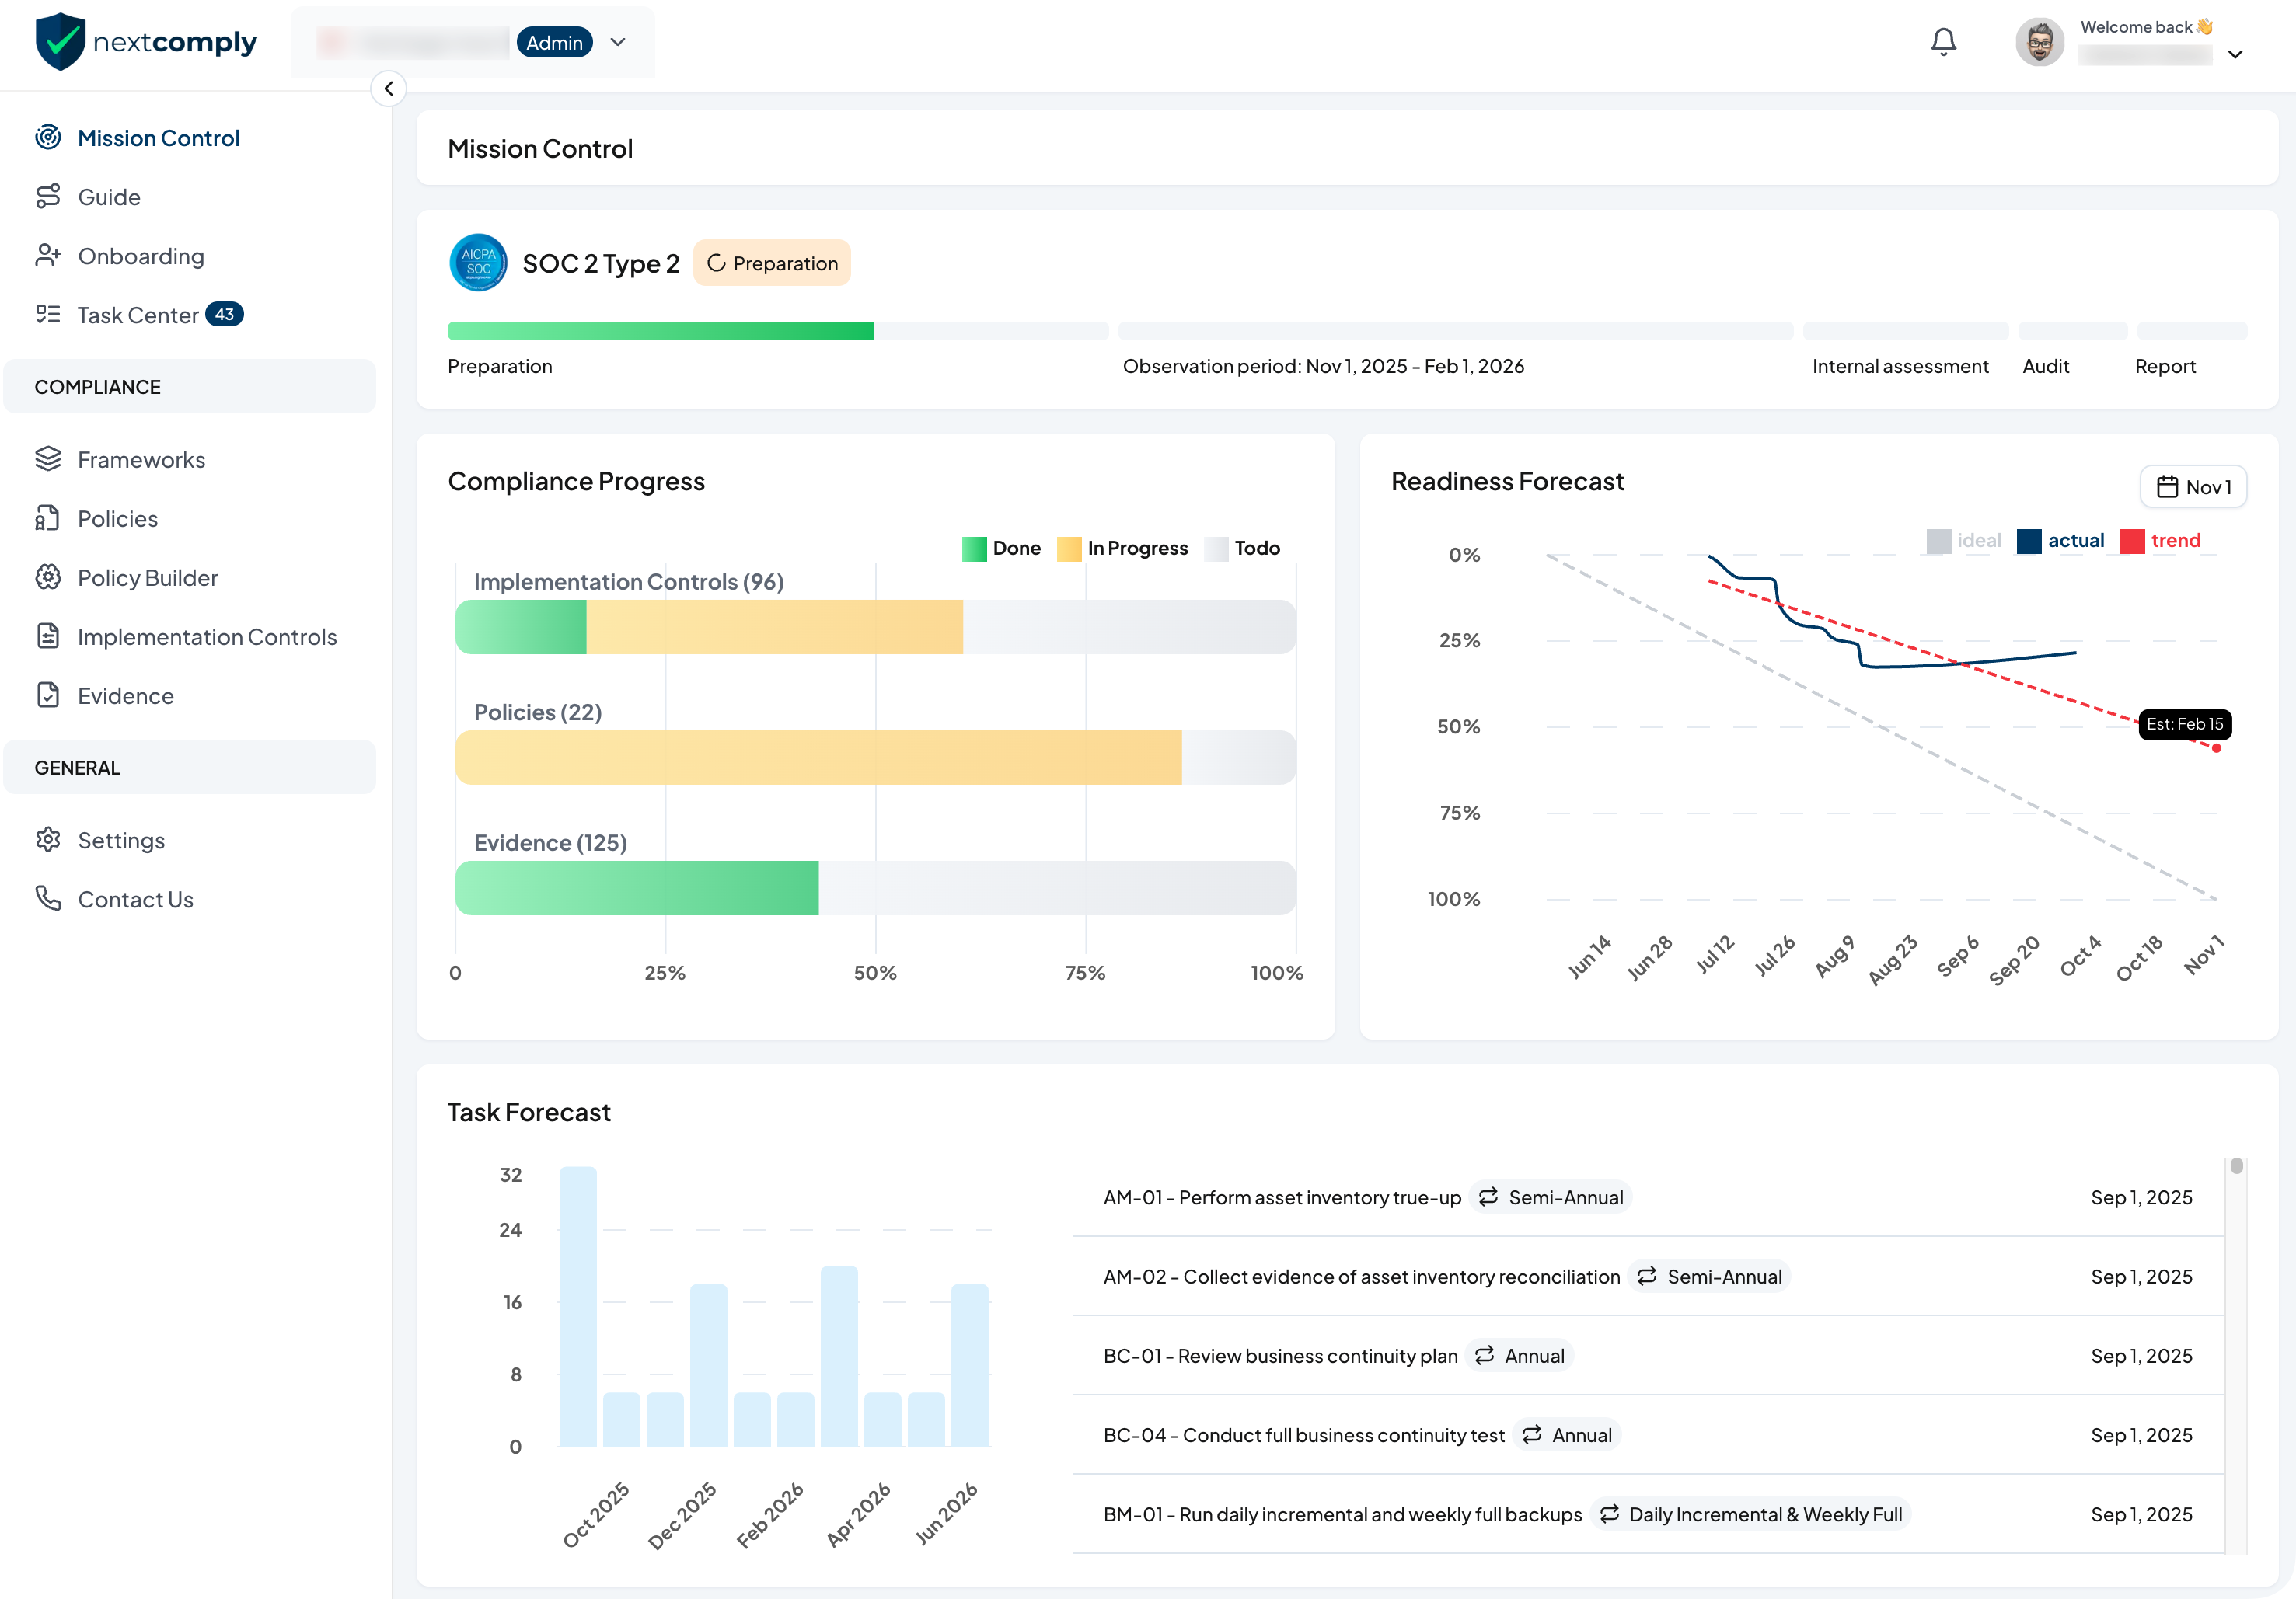The width and height of the screenshot is (2296, 1599).
Task: Toggle the Done legend series
Action: 1001,548
